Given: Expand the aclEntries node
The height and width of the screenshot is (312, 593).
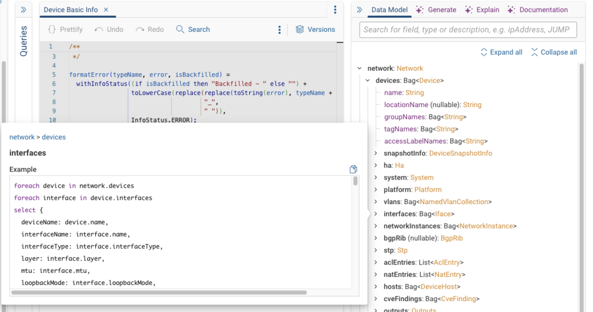Looking at the screenshot, I should tap(376, 262).
